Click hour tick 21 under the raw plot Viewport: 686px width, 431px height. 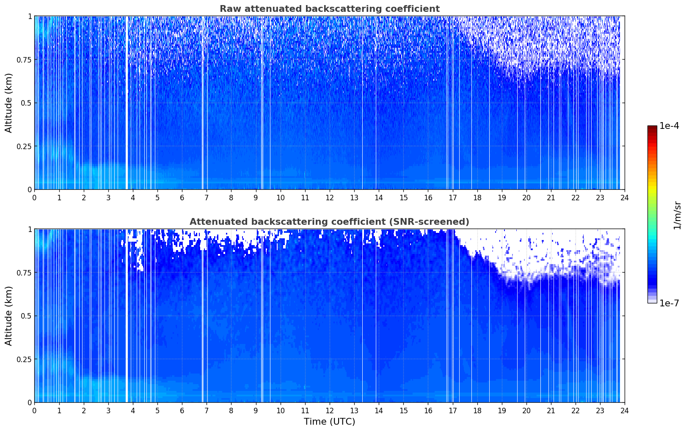coord(551,197)
